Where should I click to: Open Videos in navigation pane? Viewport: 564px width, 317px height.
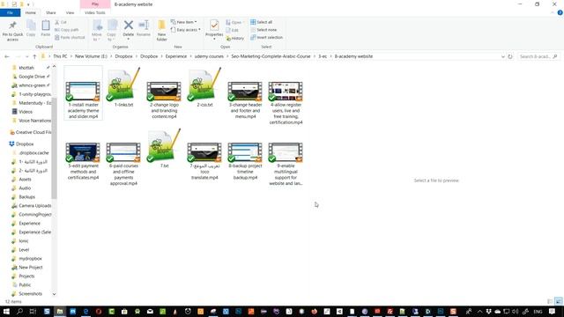pyautogui.click(x=26, y=112)
